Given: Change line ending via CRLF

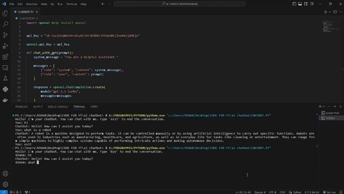Looking at the screenshot, I should 282,192.
